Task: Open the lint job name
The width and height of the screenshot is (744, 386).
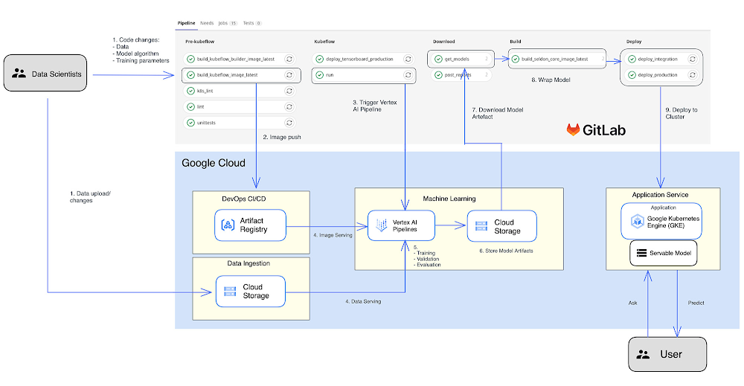Action: (x=201, y=107)
